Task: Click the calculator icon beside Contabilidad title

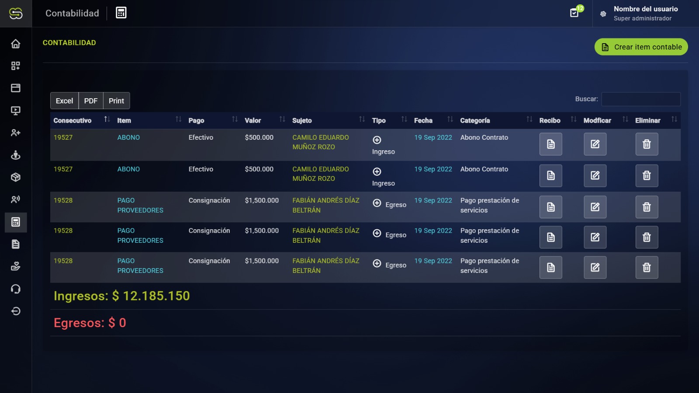Action: coord(121,13)
